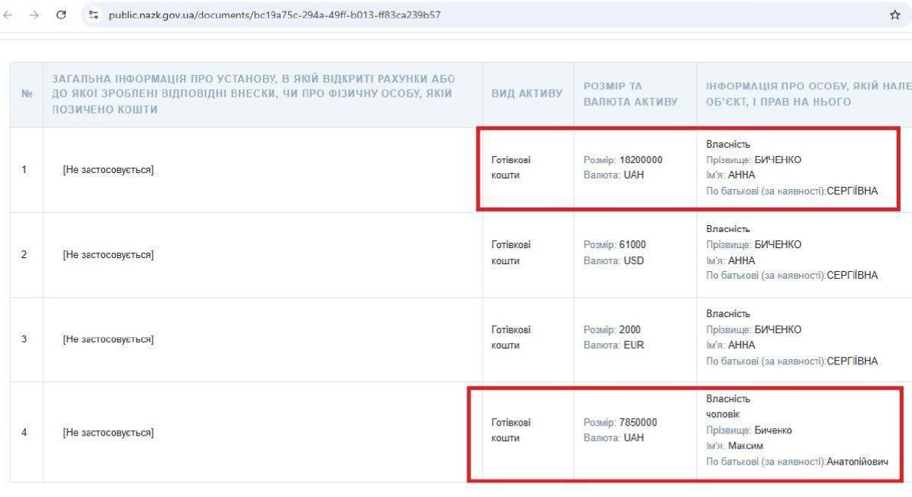This screenshot has height=497, width=912.
Task: Click the № column header
Action: tap(27, 94)
